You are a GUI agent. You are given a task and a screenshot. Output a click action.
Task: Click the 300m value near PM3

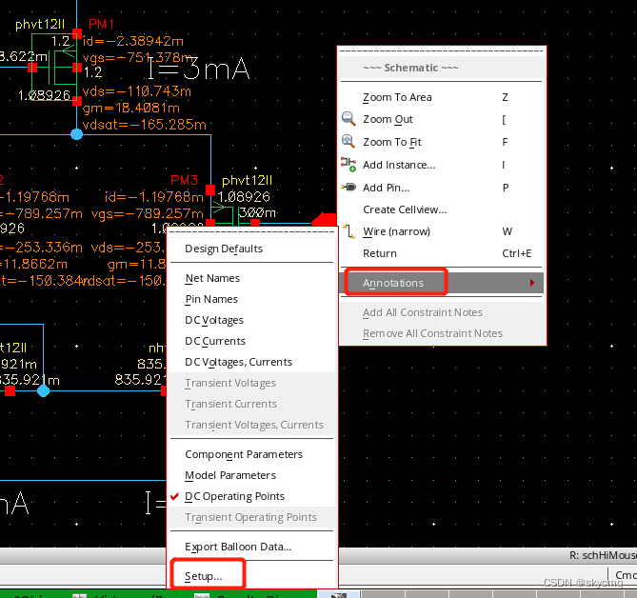tap(257, 212)
